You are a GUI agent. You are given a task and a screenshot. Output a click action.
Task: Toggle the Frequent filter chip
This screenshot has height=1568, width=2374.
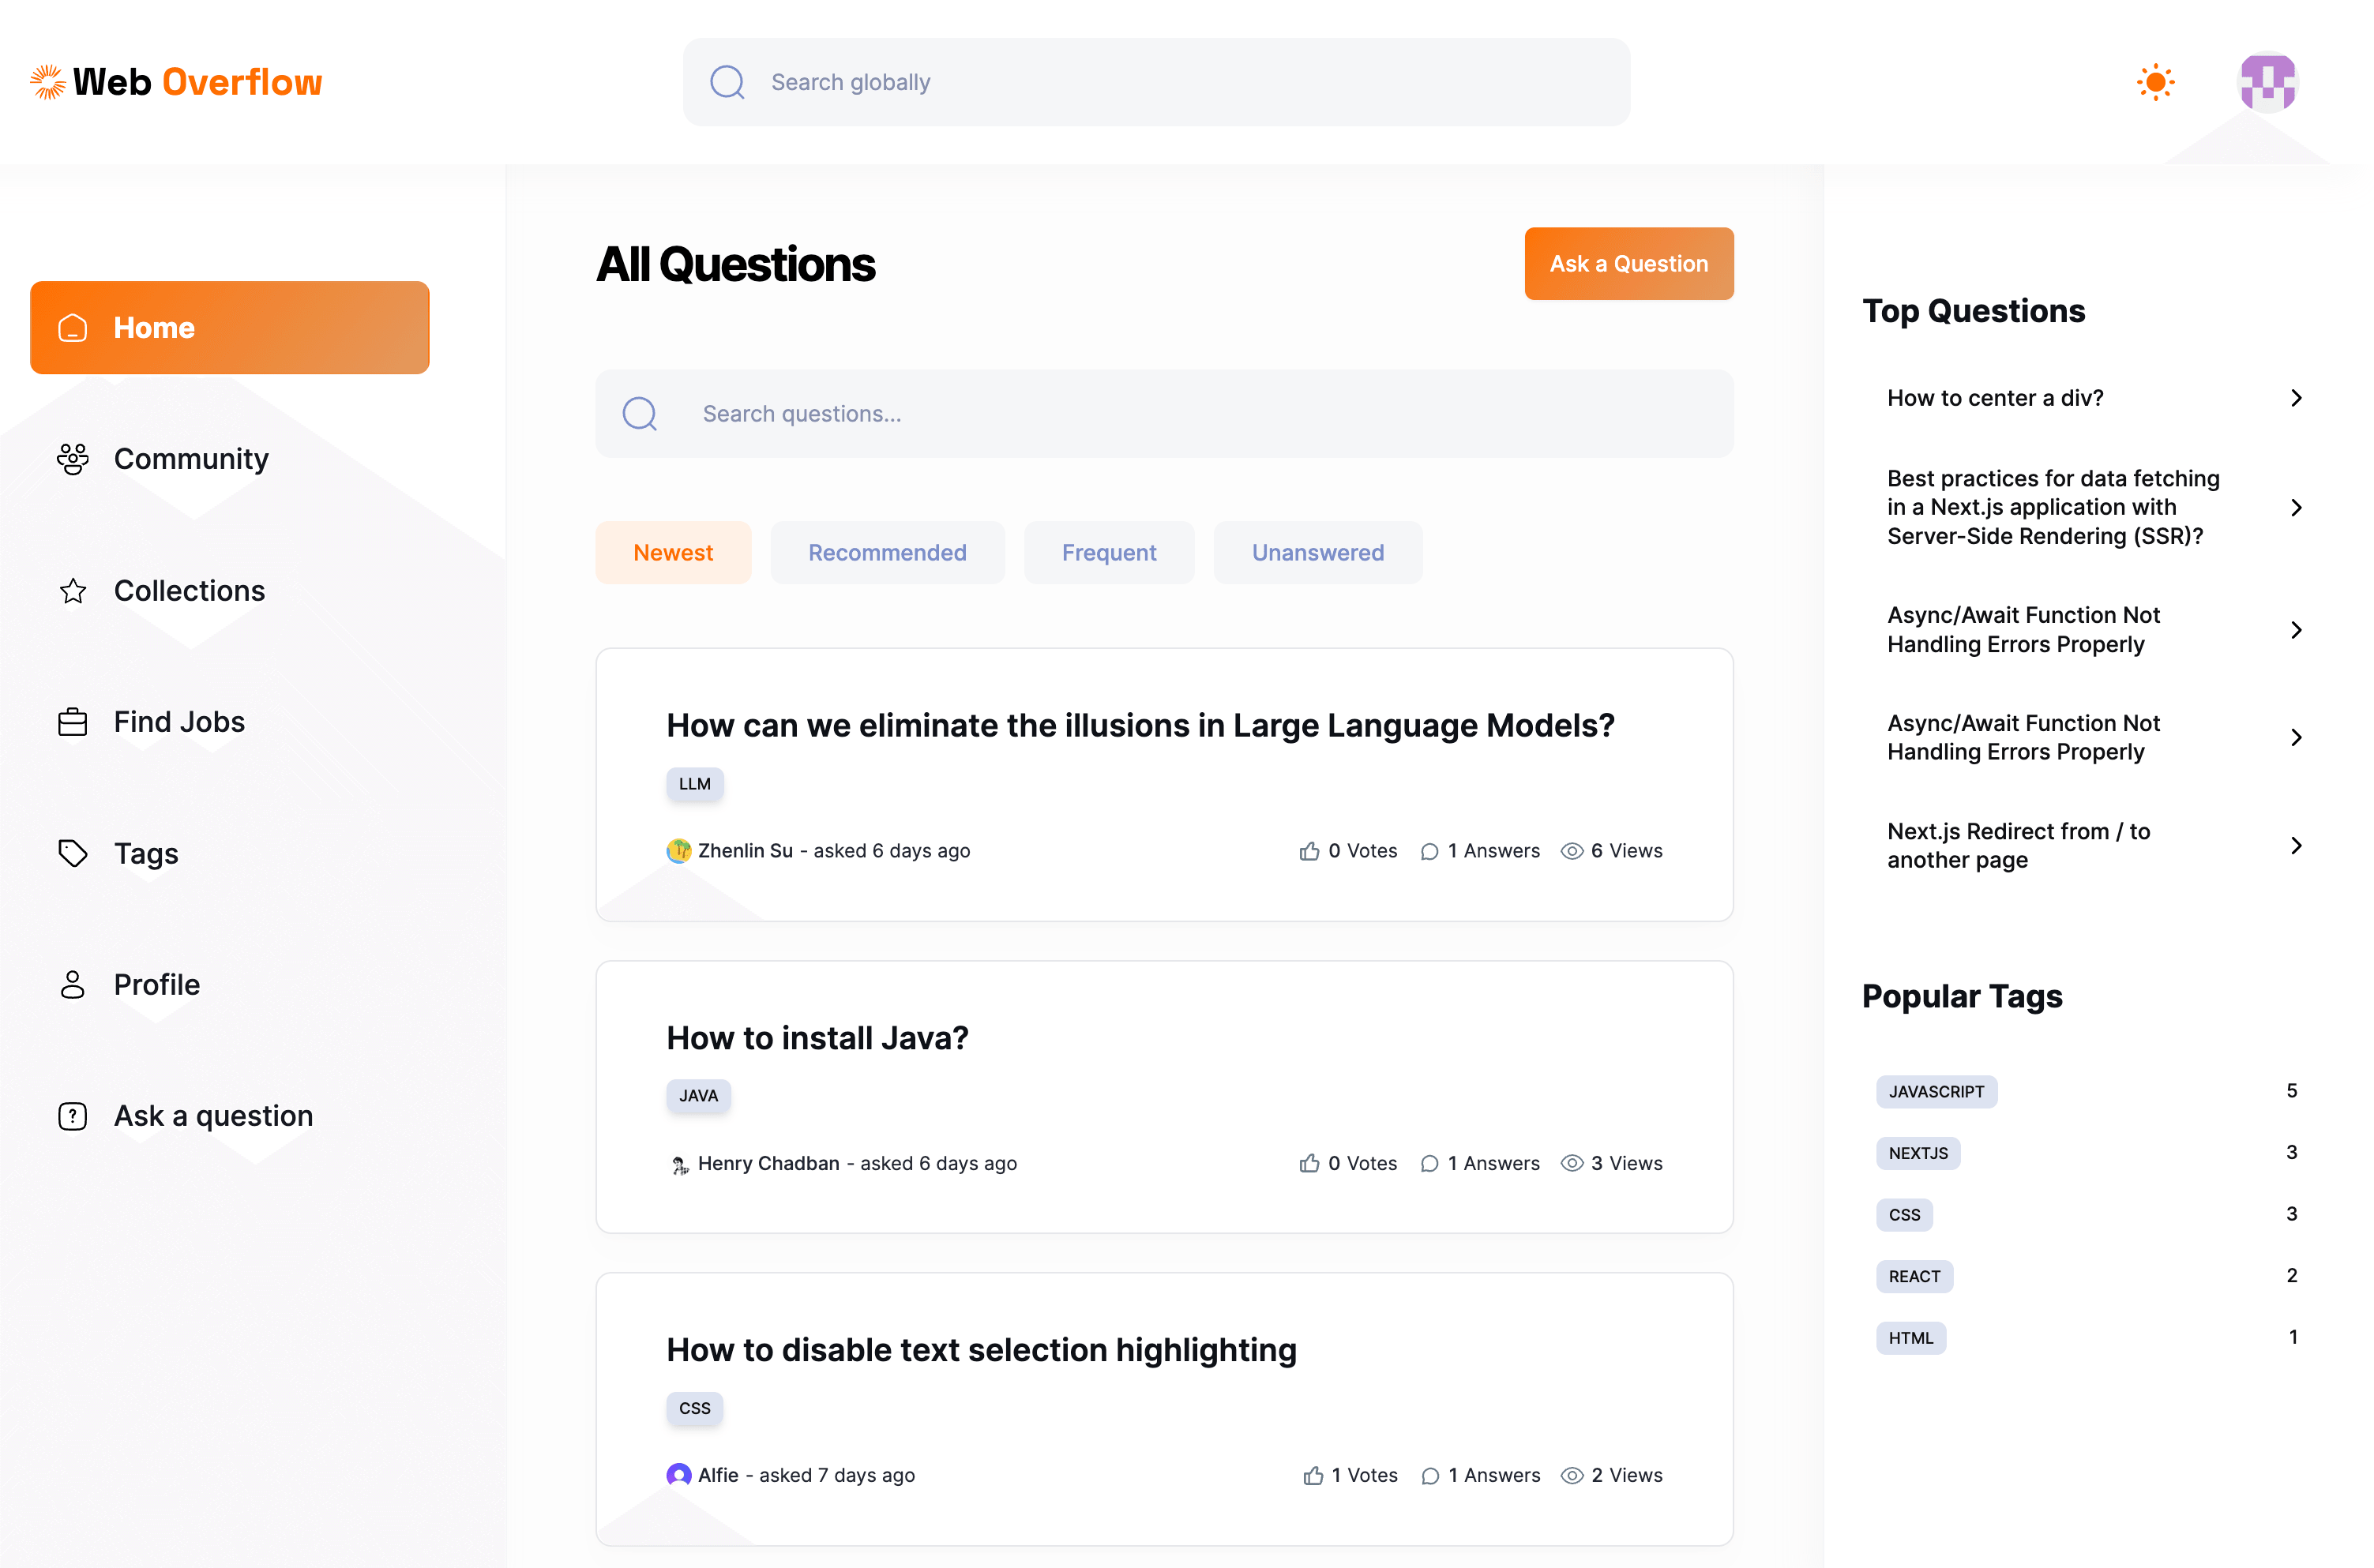pos(1108,553)
